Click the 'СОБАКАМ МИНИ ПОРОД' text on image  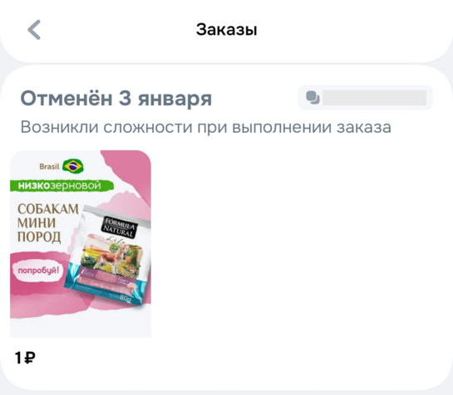[x=48, y=223]
